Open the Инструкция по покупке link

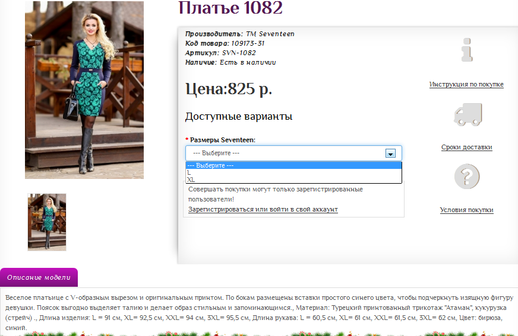(x=466, y=84)
